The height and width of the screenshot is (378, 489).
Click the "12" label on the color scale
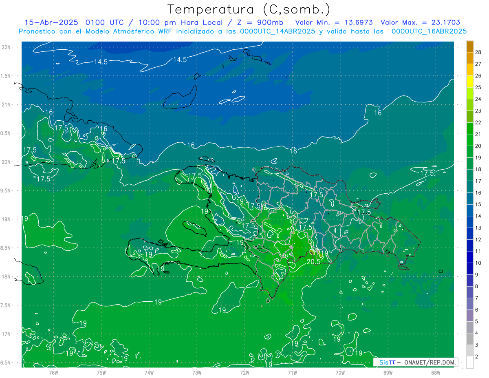click(x=478, y=239)
